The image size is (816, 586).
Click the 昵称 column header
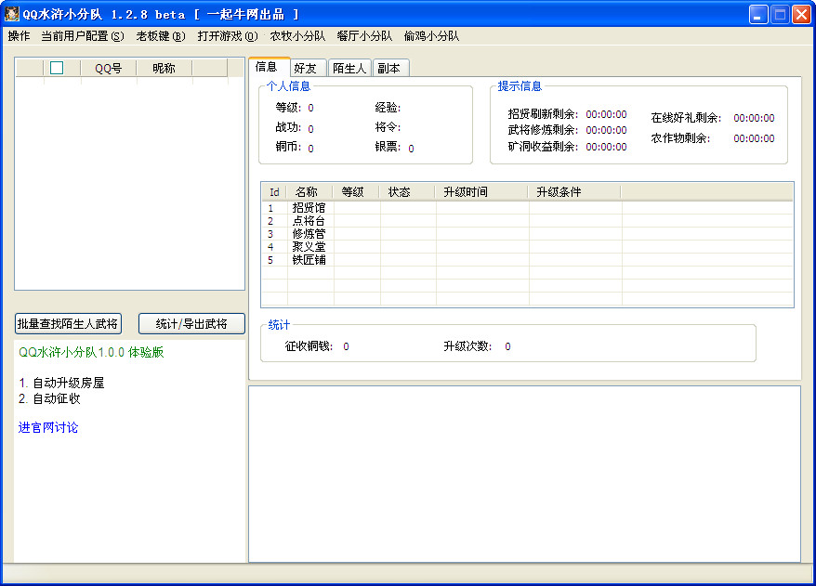(164, 68)
